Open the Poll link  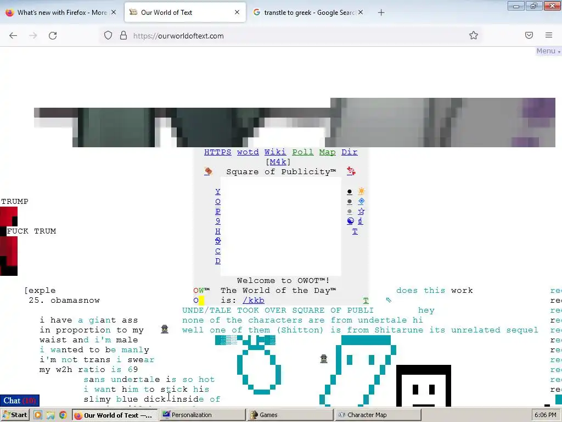point(302,152)
